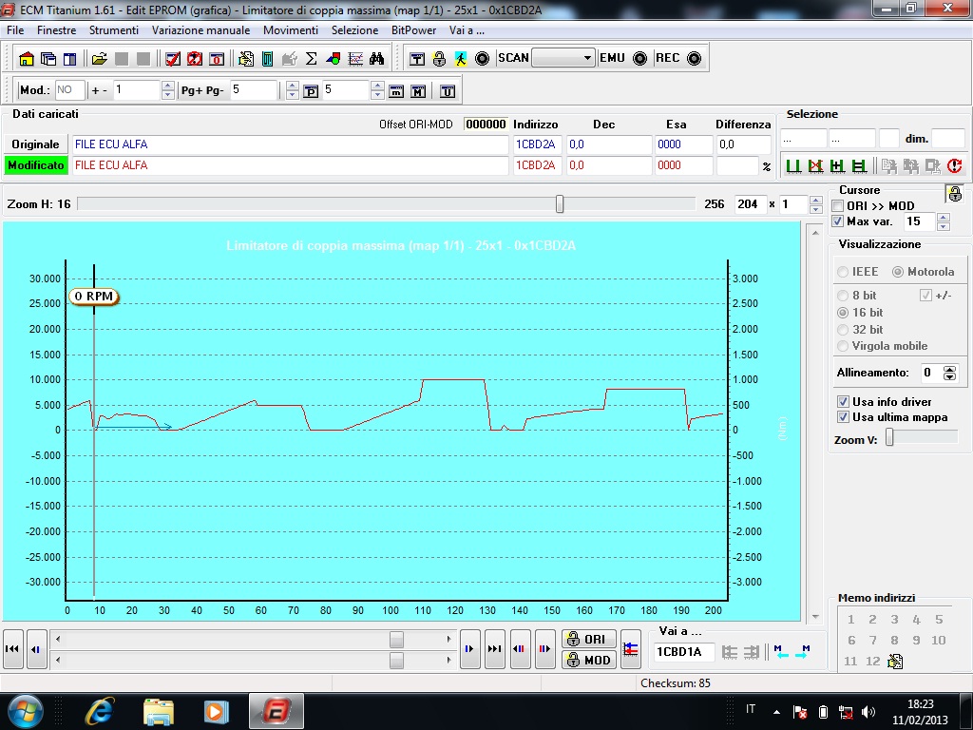This screenshot has height=730, width=973.
Task: Open the 2D graph view icon
Action: [x=355, y=59]
